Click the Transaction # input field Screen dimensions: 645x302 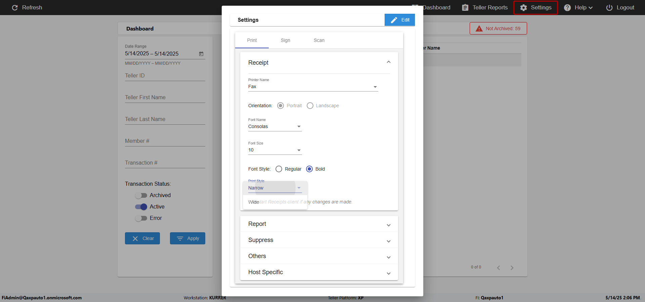165,163
